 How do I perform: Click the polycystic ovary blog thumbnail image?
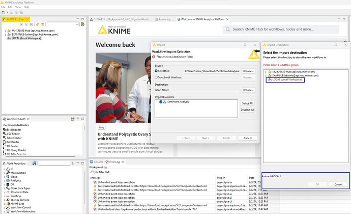click(x=123, y=88)
